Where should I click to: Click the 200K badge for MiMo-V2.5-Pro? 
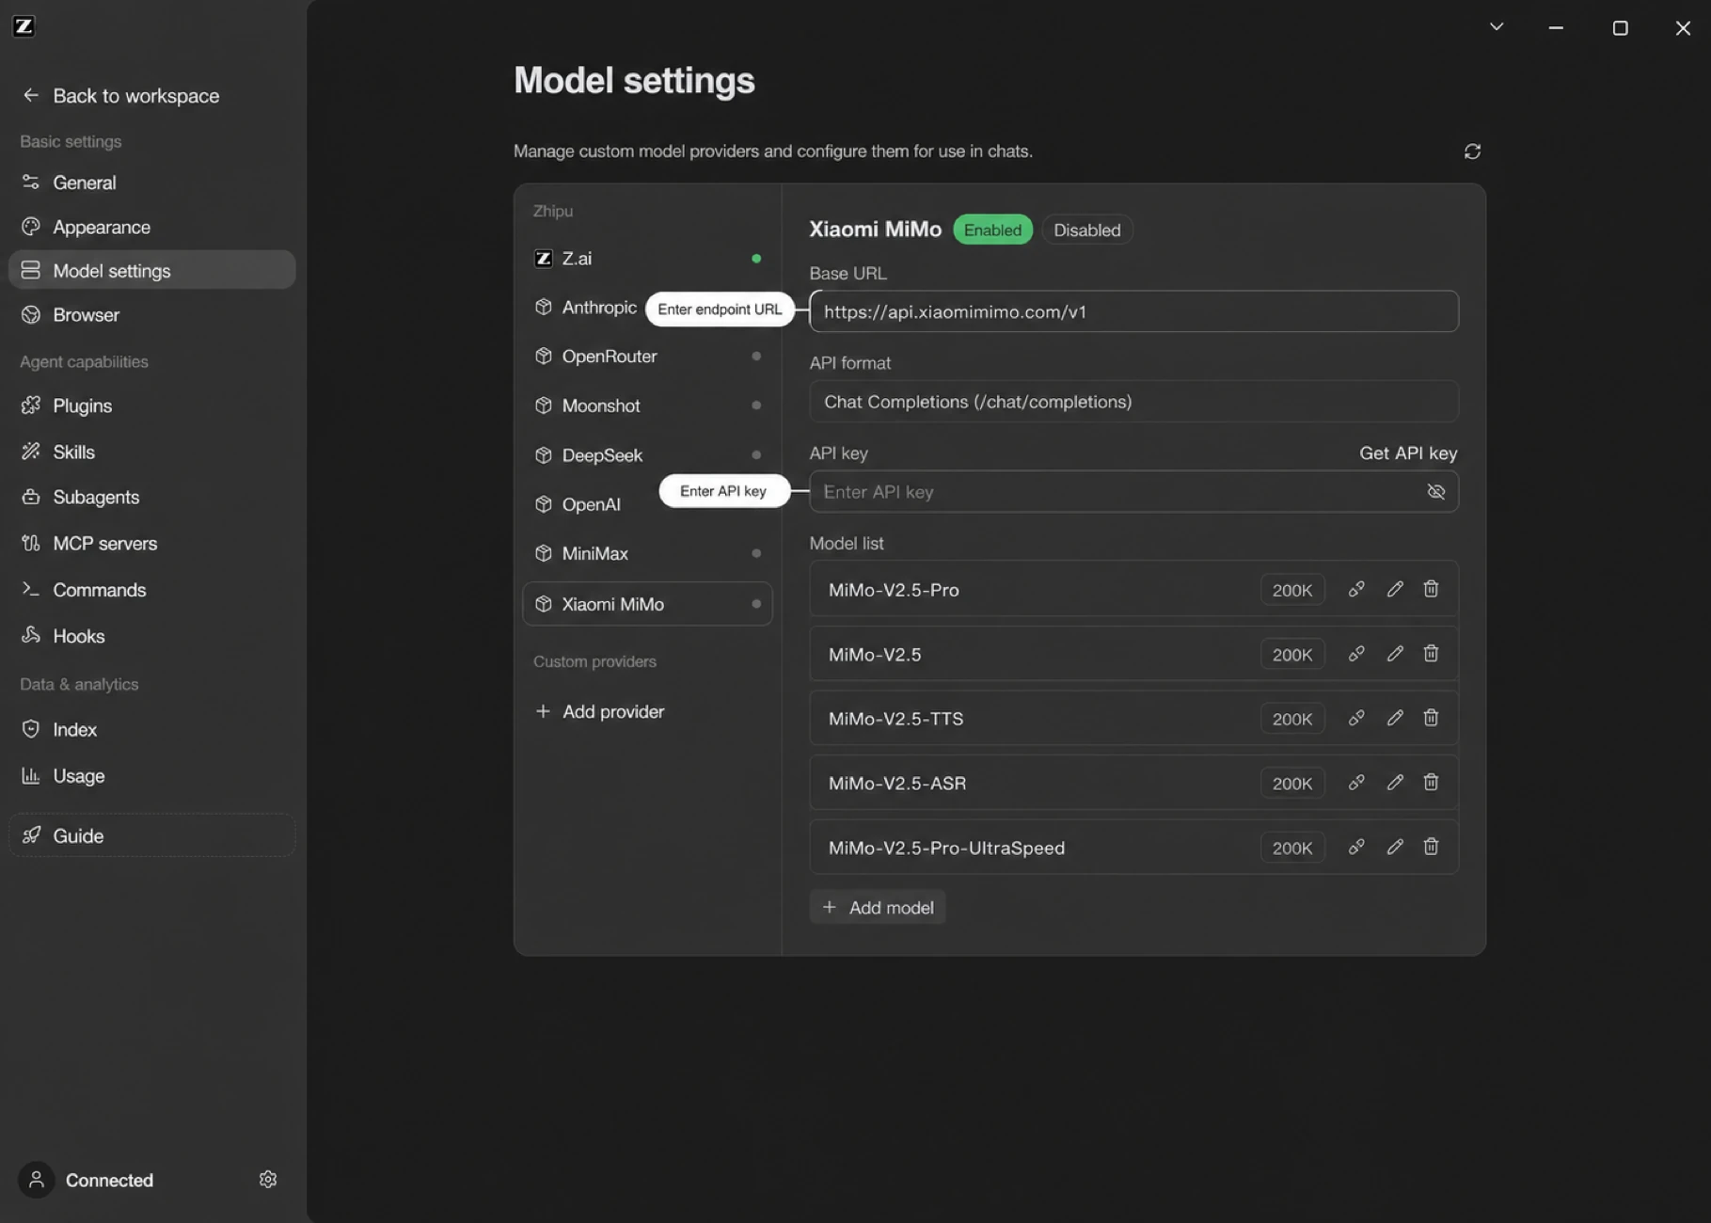(x=1292, y=590)
